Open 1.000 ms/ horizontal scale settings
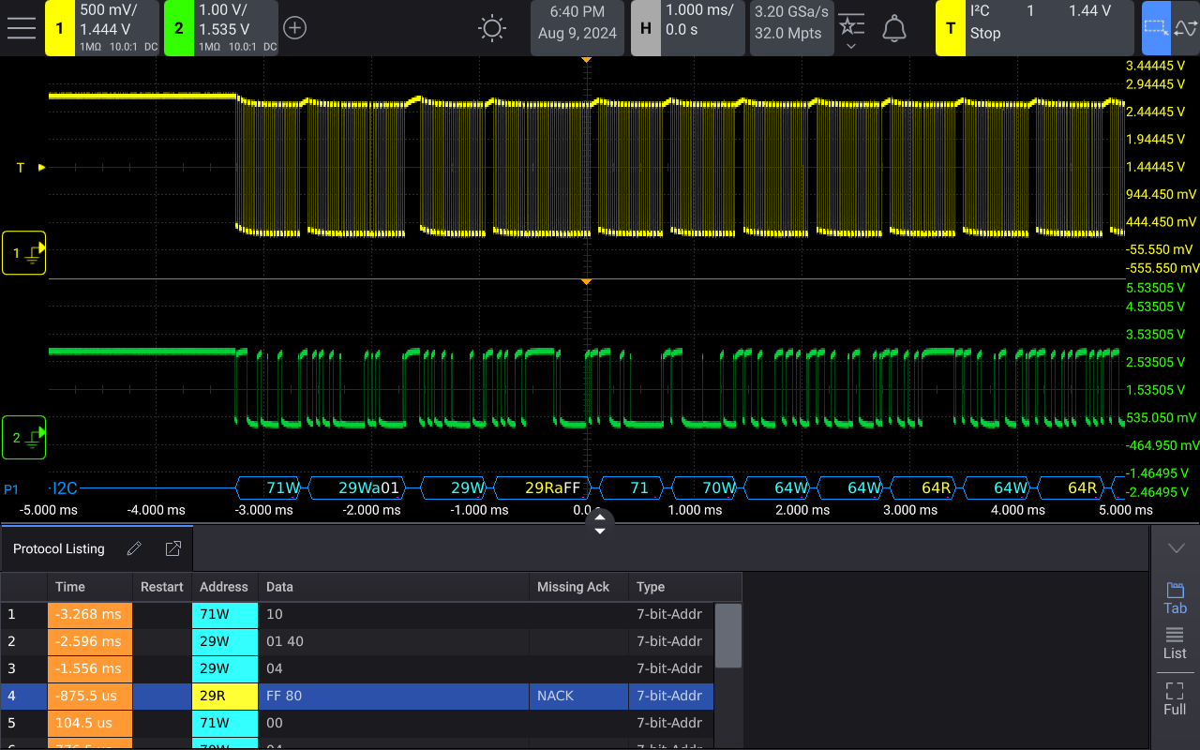Screen dimensions: 1200x750 pyautogui.click(x=701, y=28)
